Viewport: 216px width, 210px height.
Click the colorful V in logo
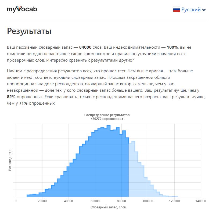point(20,8)
